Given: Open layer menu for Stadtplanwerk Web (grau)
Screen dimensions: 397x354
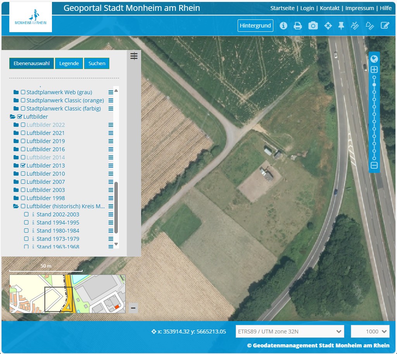Looking at the screenshot, I should (x=110, y=92).
